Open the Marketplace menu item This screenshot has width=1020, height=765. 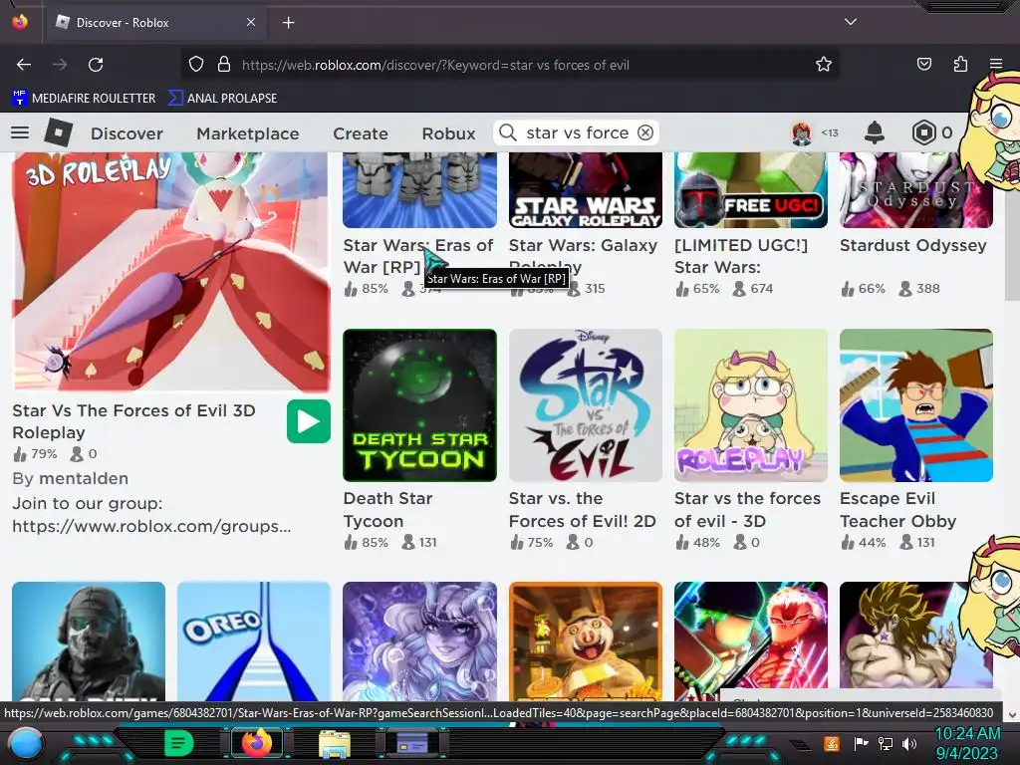click(248, 133)
